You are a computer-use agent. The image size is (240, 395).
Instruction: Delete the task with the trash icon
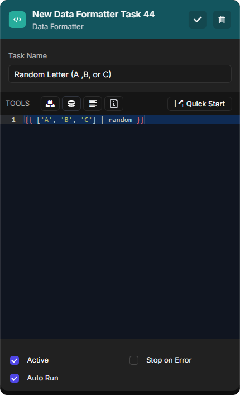222,20
